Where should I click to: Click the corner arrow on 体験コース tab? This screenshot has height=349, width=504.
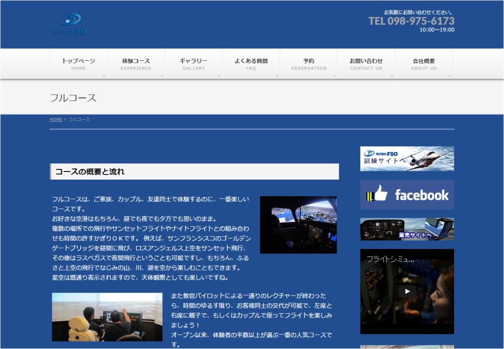pos(161,76)
